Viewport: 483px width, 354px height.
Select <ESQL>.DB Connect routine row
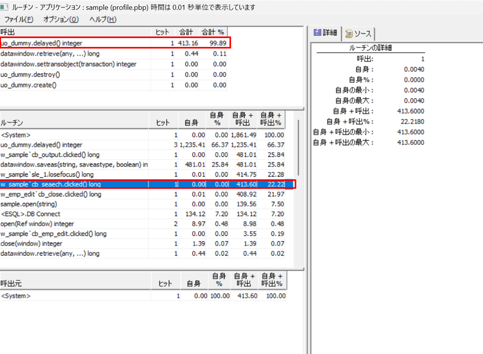(x=31, y=214)
